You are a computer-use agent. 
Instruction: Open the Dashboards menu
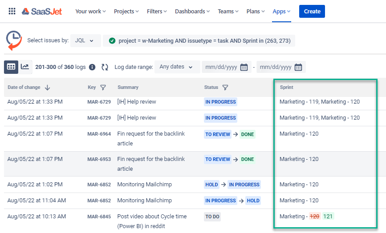192,11
